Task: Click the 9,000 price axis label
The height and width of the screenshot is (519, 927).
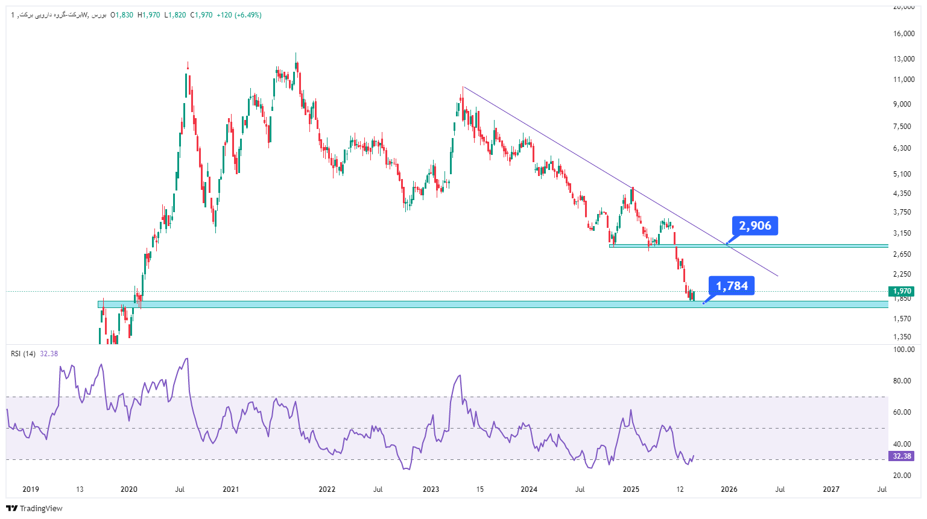Action: (x=902, y=104)
